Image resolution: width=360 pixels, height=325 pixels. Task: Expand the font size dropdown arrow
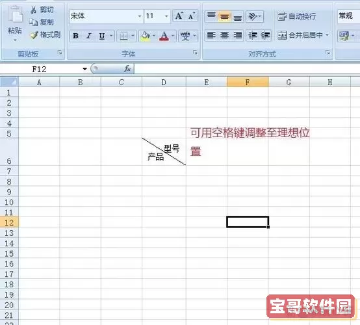coord(166,16)
